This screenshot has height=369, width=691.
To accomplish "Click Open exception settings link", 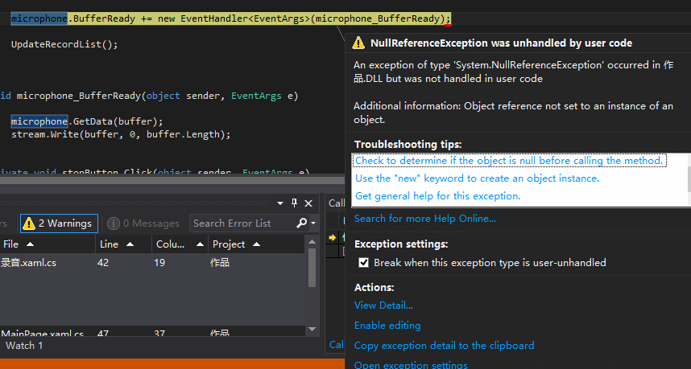I will coord(411,365).
